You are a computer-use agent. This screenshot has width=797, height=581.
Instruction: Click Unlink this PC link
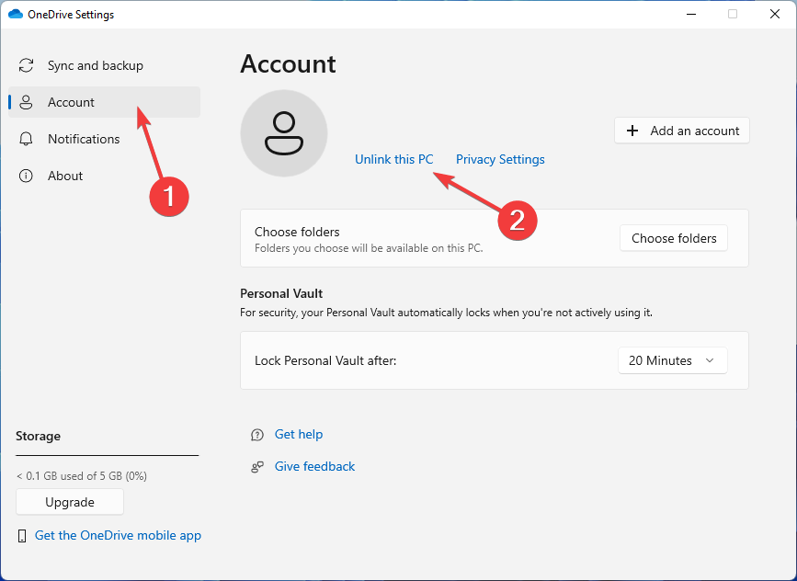[x=394, y=160]
